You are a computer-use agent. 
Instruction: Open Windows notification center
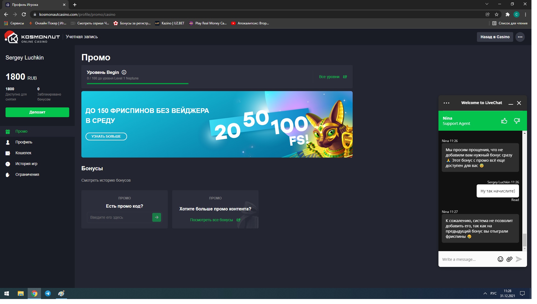pos(522,293)
